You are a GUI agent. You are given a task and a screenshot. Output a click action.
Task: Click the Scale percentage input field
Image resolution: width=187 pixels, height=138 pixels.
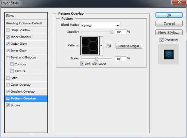click(x=120, y=59)
